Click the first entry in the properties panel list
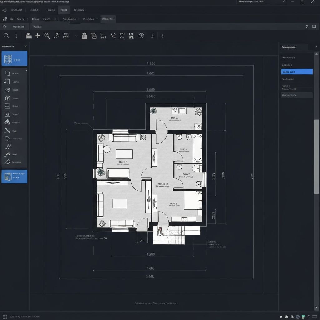 (x=296, y=57)
